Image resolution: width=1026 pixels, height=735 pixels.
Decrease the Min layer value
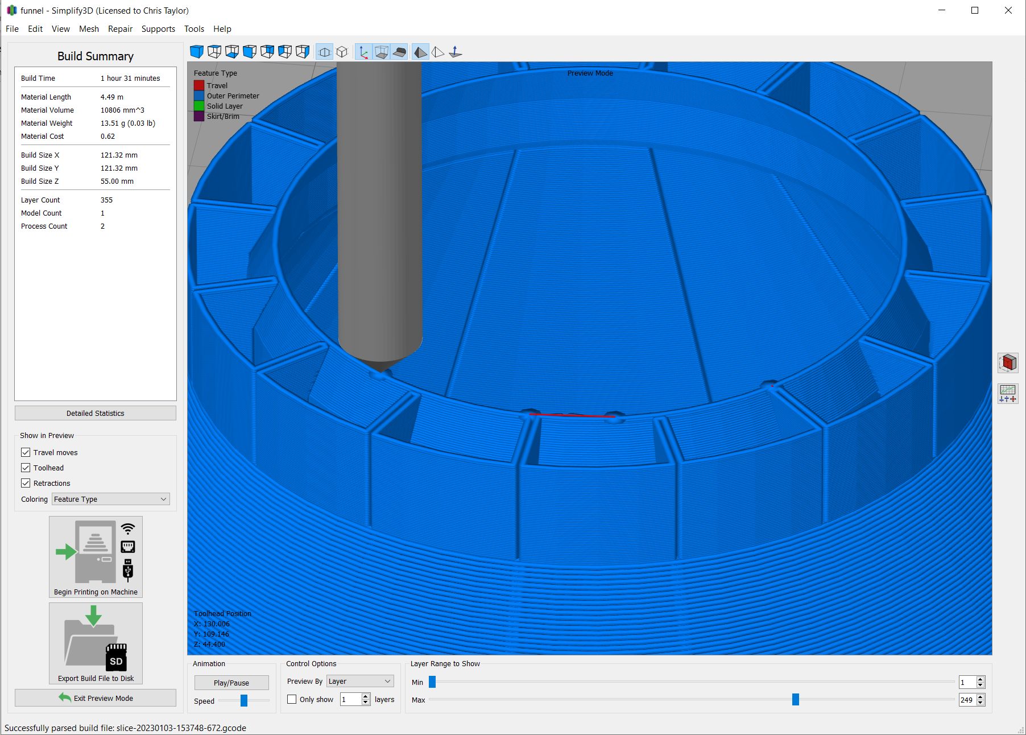click(x=980, y=685)
